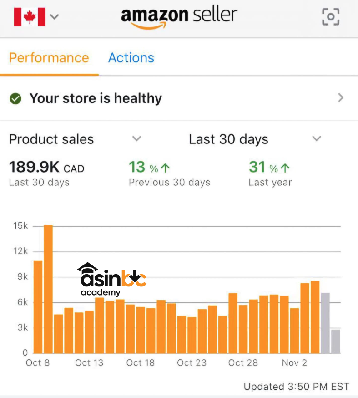Click the Updated 3:50 PM EST timestamp
The height and width of the screenshot is (398, 358).
pos(296,387)
